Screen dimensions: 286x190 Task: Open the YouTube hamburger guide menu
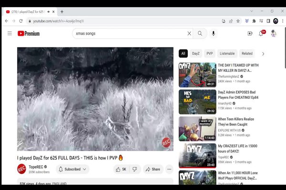10,33
